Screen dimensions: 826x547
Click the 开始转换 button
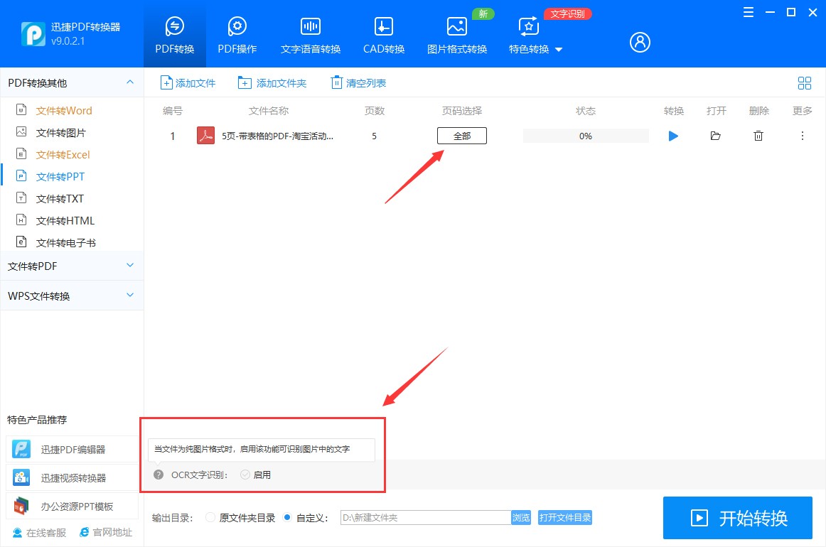click(737, 518)
